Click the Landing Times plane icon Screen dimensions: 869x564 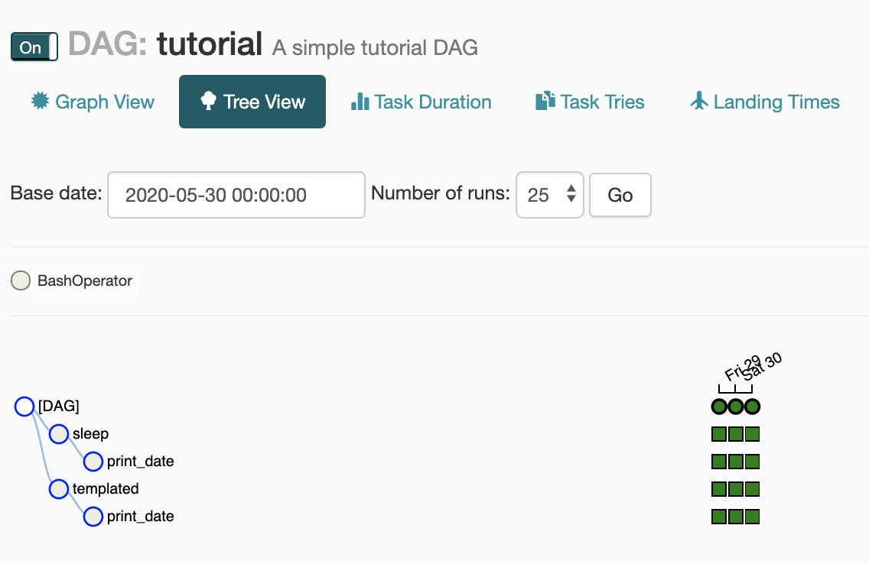[x=698, y=101]
